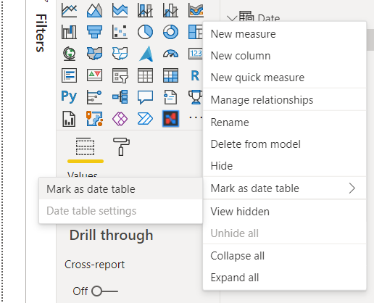Click the Fields pane scrollbar
This screenshot has width=374, height=303.
(370, 40)
